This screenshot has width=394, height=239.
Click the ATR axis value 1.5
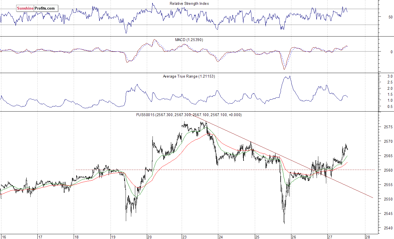click(x=390, y=95)
